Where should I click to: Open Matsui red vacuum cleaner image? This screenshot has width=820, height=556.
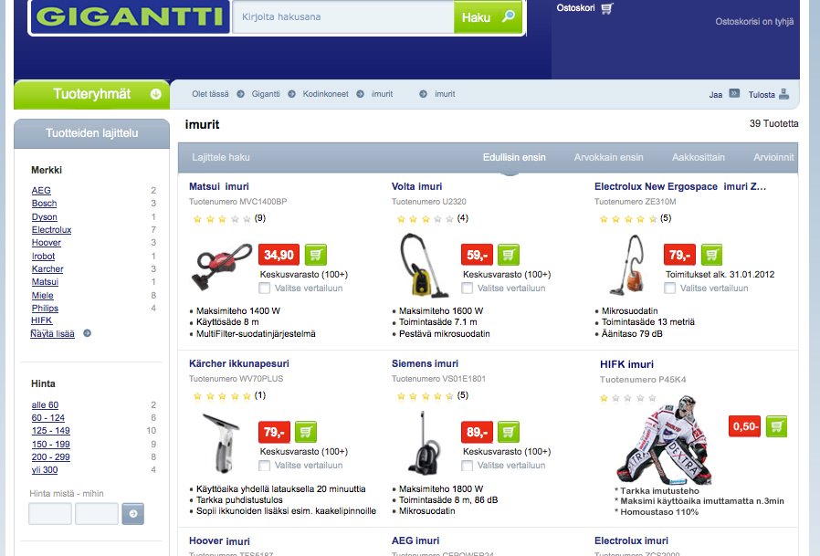coord(221,267)
